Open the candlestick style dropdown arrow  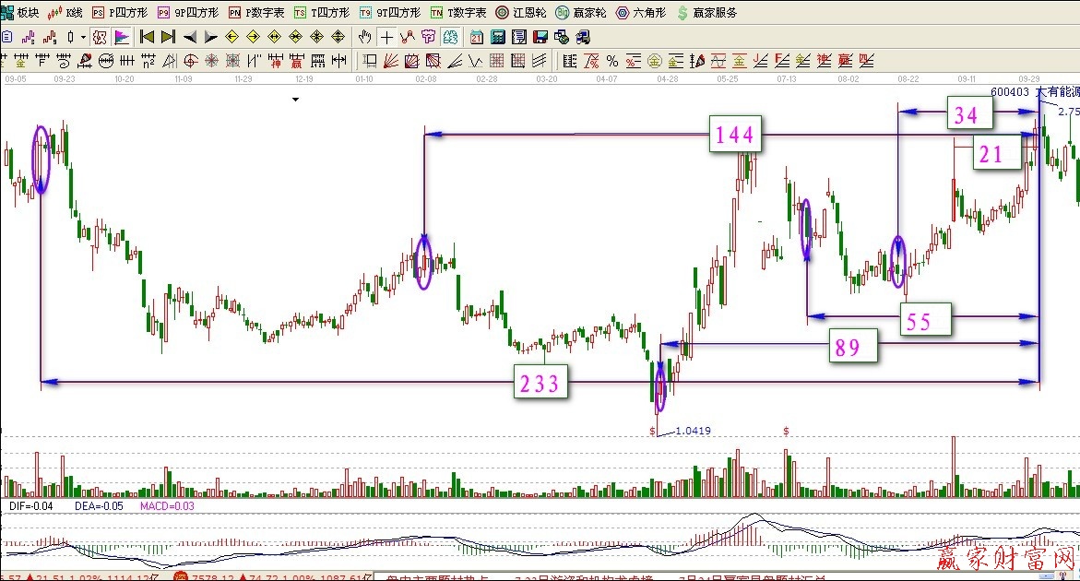coord(83,37)
